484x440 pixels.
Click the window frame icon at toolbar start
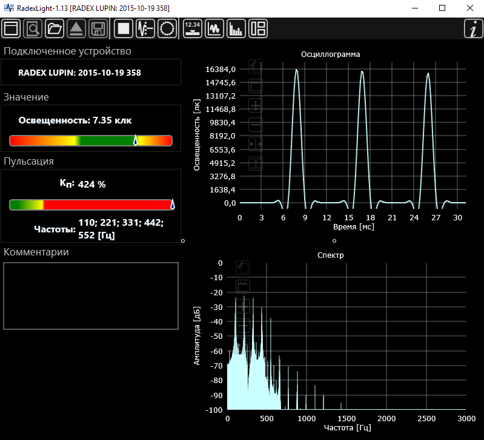point(12,28)
